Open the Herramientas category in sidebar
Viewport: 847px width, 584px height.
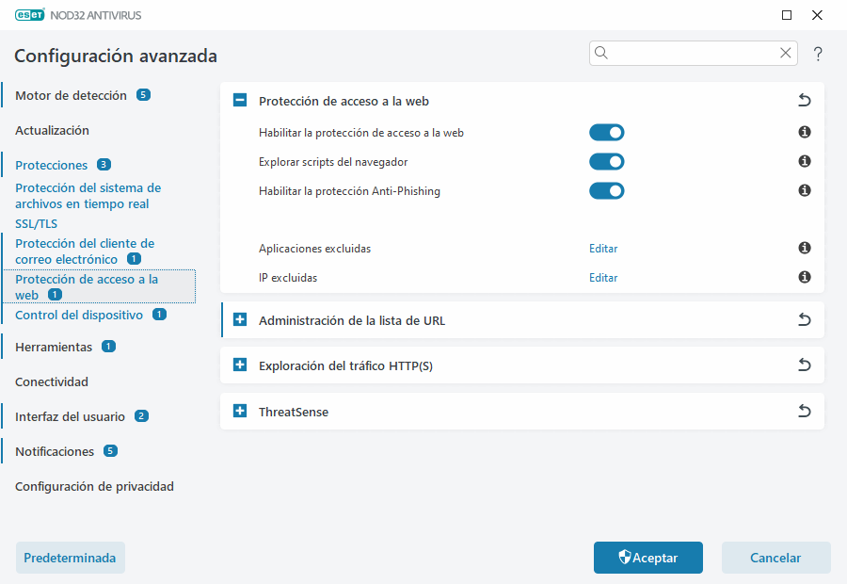coord(54,347)
